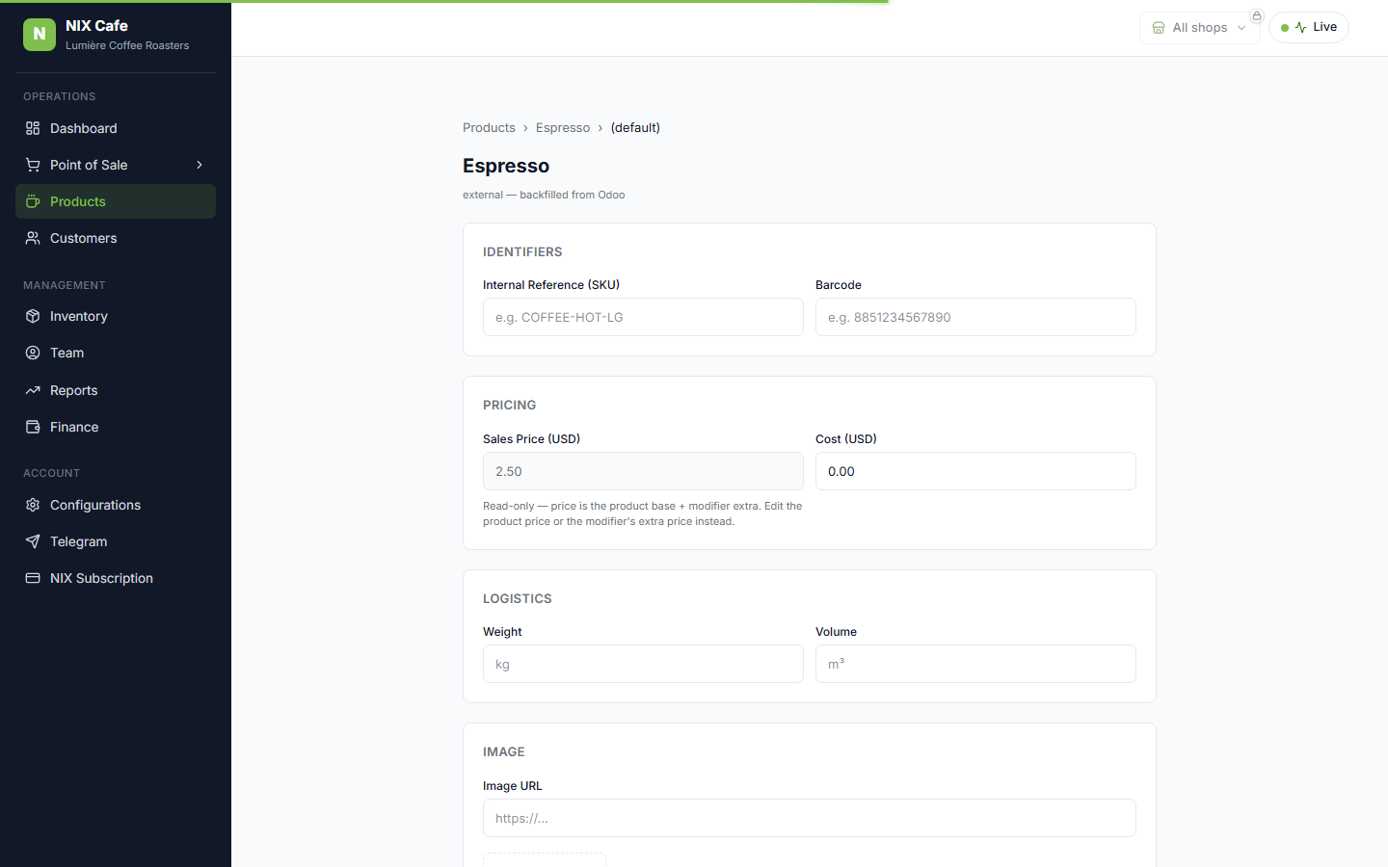Image resolution: width=1388 pixels, height=867 pixels.
Task: Open Telegram settings in the sidebar
Action: pyautogui.click(x=116, y=541)
